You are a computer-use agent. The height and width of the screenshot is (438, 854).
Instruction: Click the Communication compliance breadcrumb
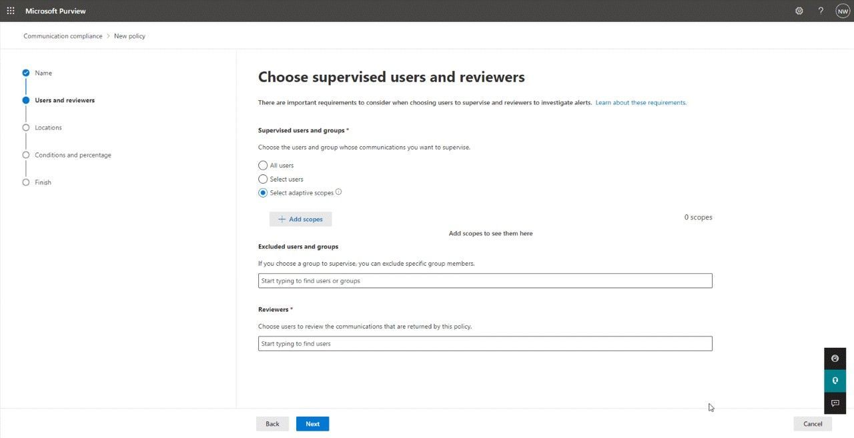pos(63,36)
